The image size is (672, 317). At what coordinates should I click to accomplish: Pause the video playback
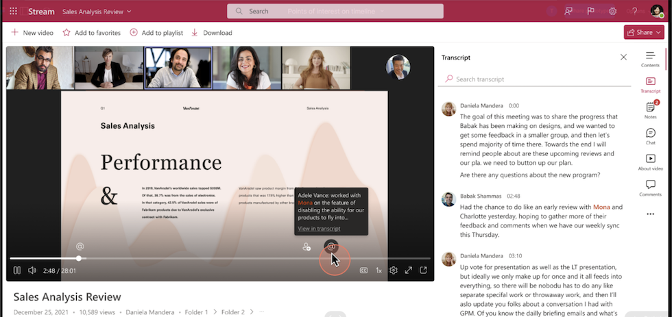pyautogui.click(x=16, y=270)
